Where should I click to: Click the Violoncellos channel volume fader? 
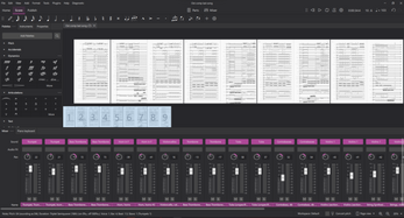[168, 171]
